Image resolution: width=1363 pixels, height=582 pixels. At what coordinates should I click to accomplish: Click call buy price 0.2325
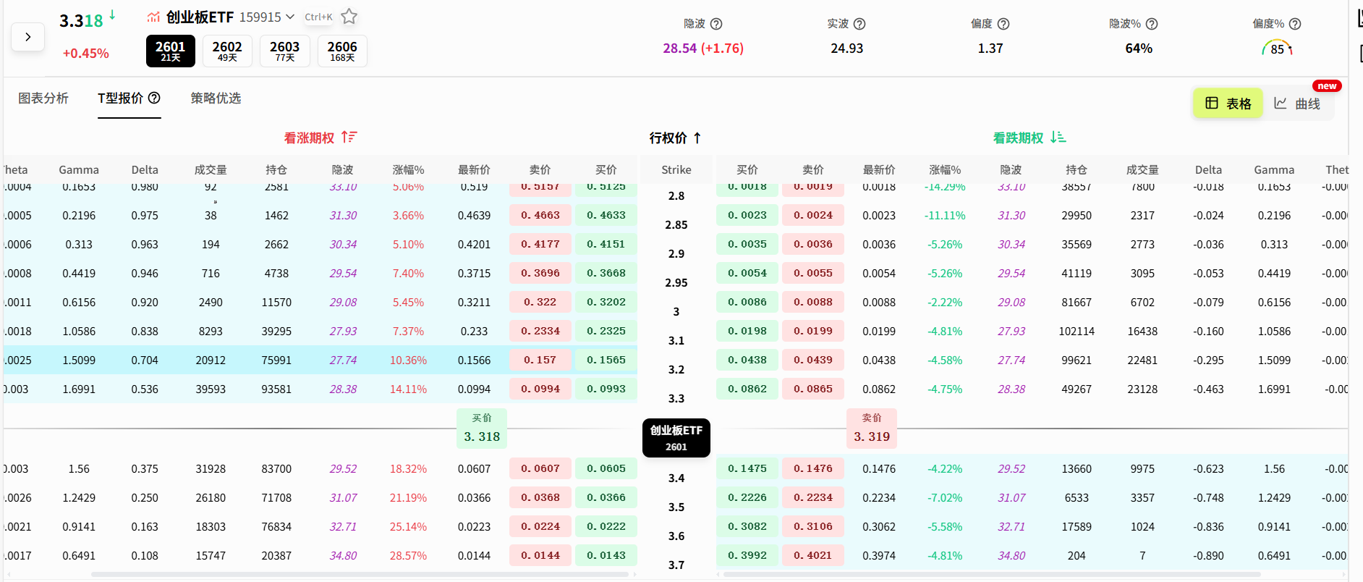coord(606,331)
